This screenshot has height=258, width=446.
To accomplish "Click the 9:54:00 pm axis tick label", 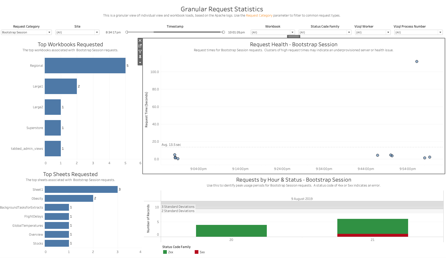I will click(x=408, y=169).
